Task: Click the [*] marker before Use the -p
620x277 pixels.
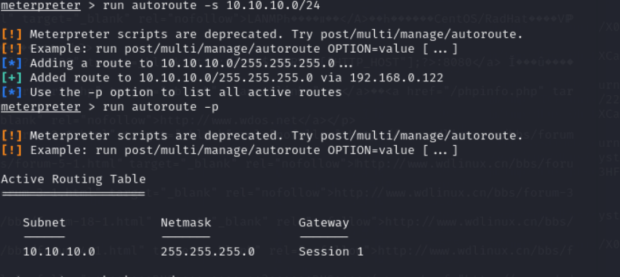Action: pyautogui.click(x=10, y=92)
